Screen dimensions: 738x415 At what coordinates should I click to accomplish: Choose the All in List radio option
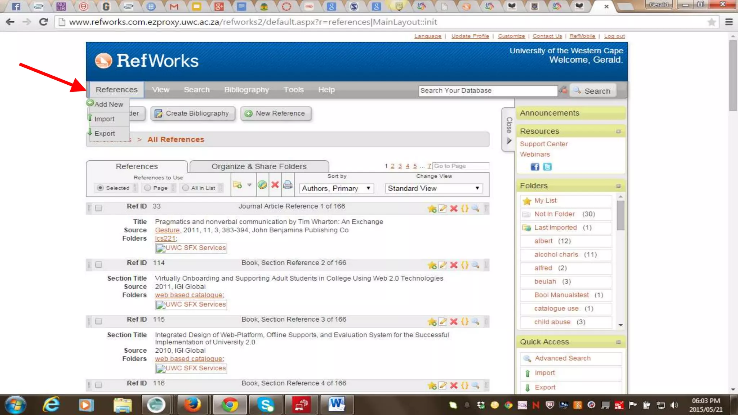(186, 188)
